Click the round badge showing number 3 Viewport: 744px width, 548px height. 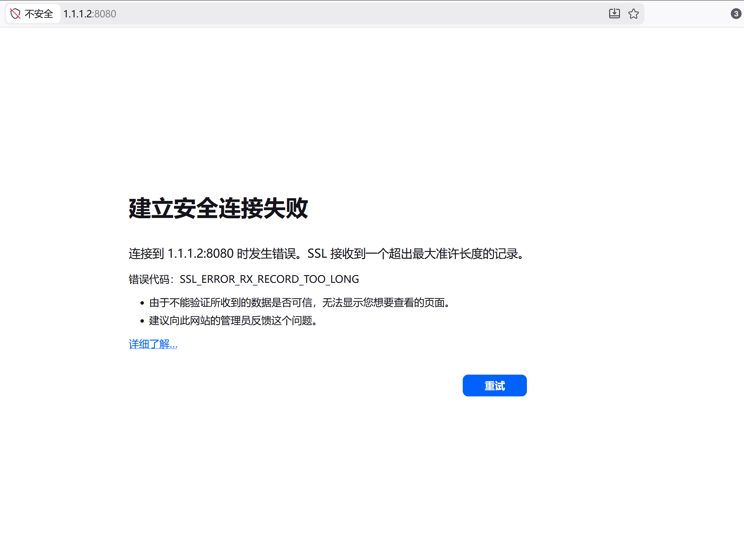(736, 14)
